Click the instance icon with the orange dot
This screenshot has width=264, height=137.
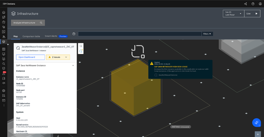coord(81,51)
